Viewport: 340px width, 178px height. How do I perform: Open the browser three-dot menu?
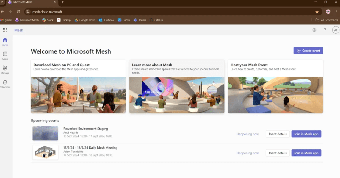click(x=337, y=12)
